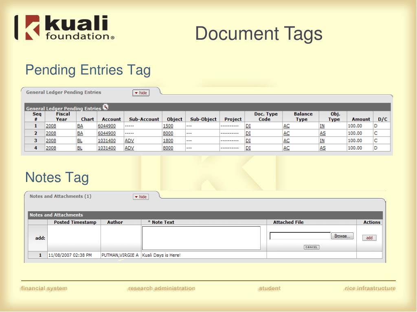Select the General Ledger Pending Entries tab
The image size is (417, 312).
(x=64, y=92)
